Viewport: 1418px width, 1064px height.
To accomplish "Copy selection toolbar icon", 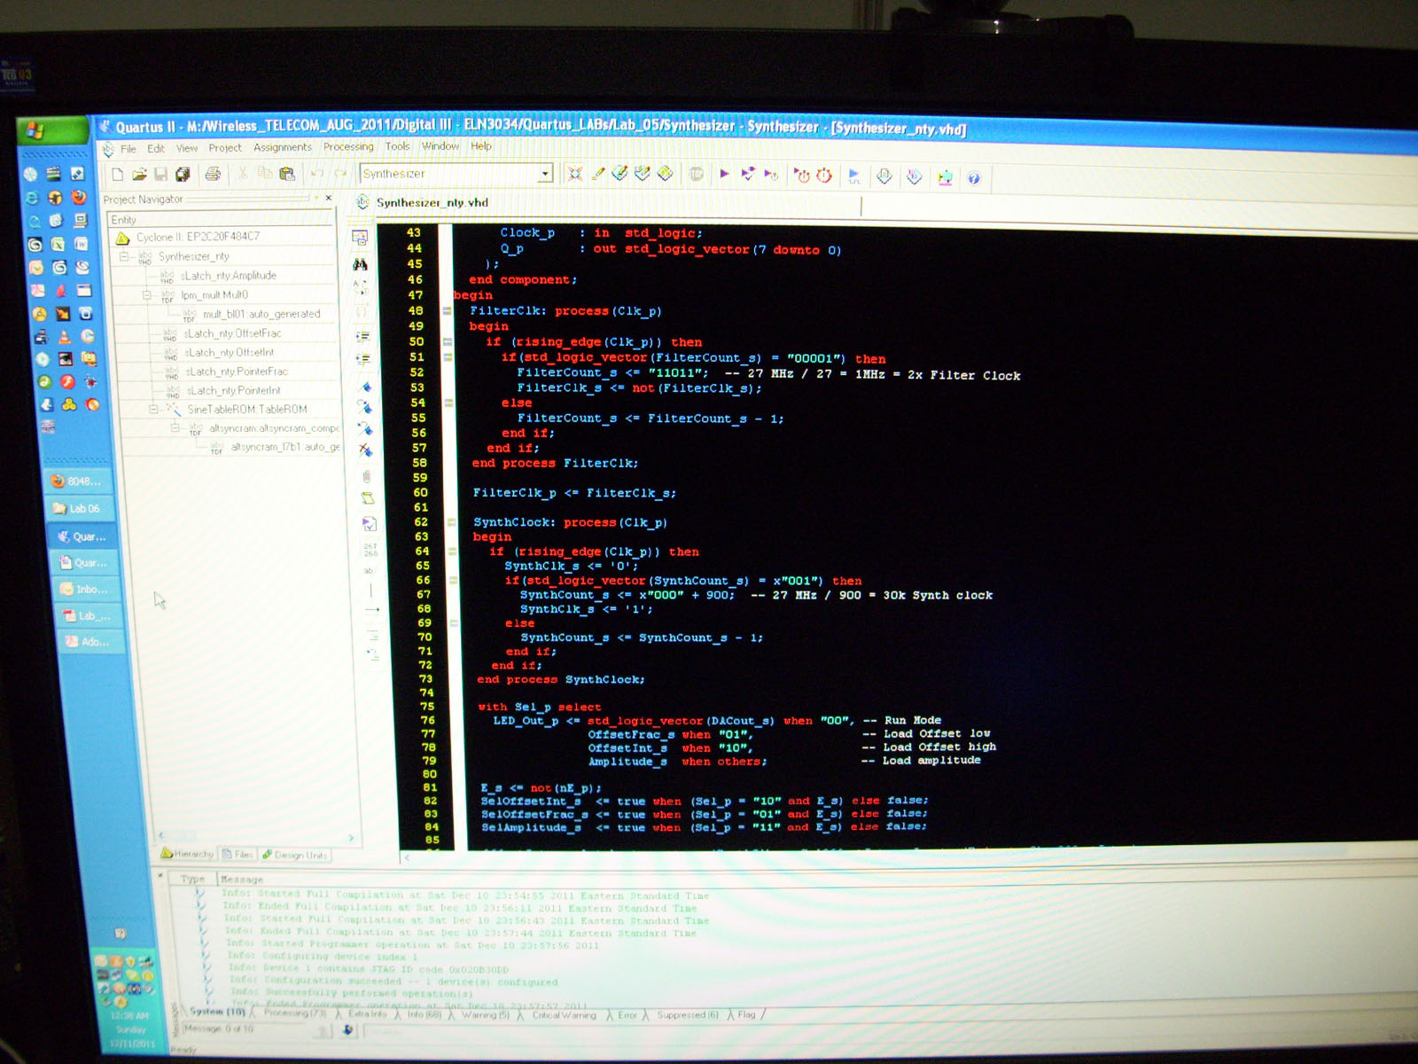I will [264, 174].
